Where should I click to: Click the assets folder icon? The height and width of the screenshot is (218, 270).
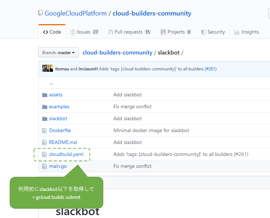coord(45,95)
